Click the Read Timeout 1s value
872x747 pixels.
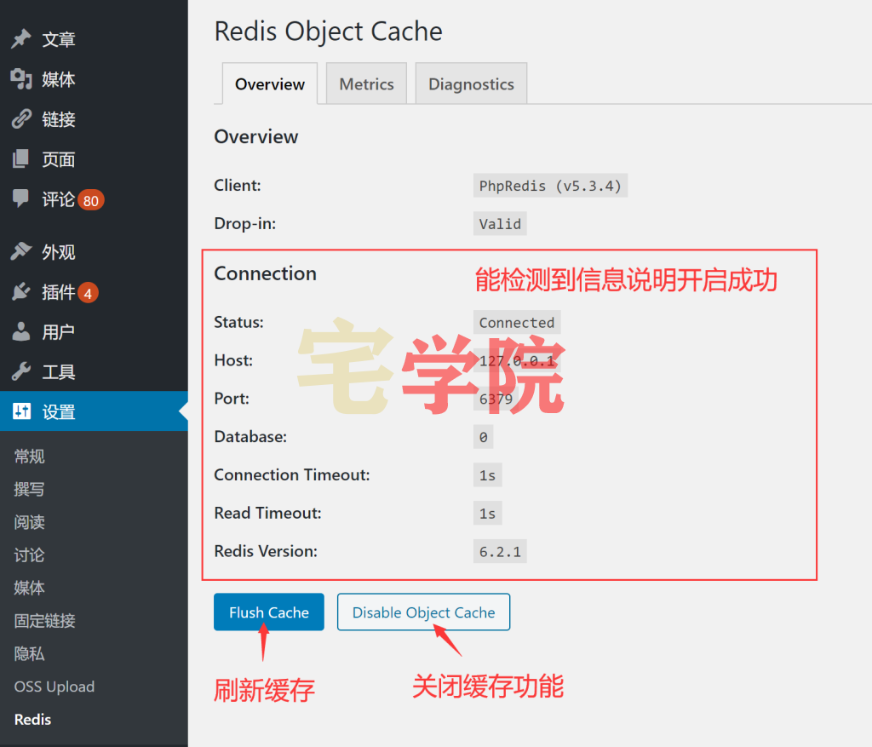point(487,513)
